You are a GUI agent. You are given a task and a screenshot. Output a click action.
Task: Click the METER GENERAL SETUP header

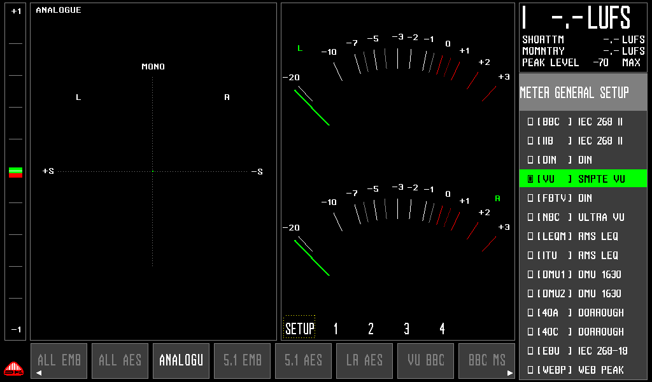click(x=583, y=93)
